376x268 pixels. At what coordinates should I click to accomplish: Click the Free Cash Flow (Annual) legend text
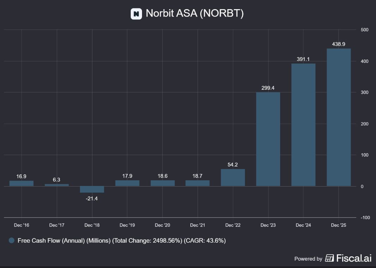pos(122,241)
